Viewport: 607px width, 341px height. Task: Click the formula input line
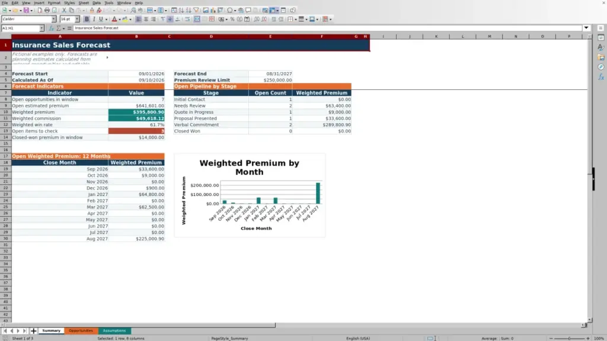click(327, 28)
